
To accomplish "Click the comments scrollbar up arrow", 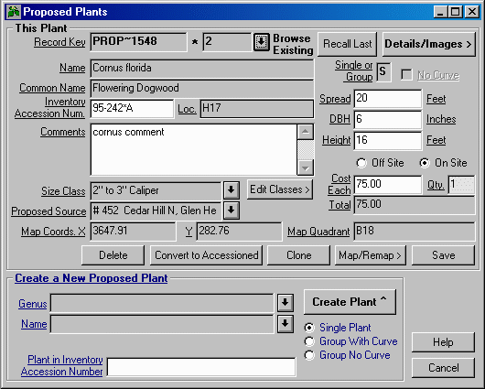I will tap(306, 132).
